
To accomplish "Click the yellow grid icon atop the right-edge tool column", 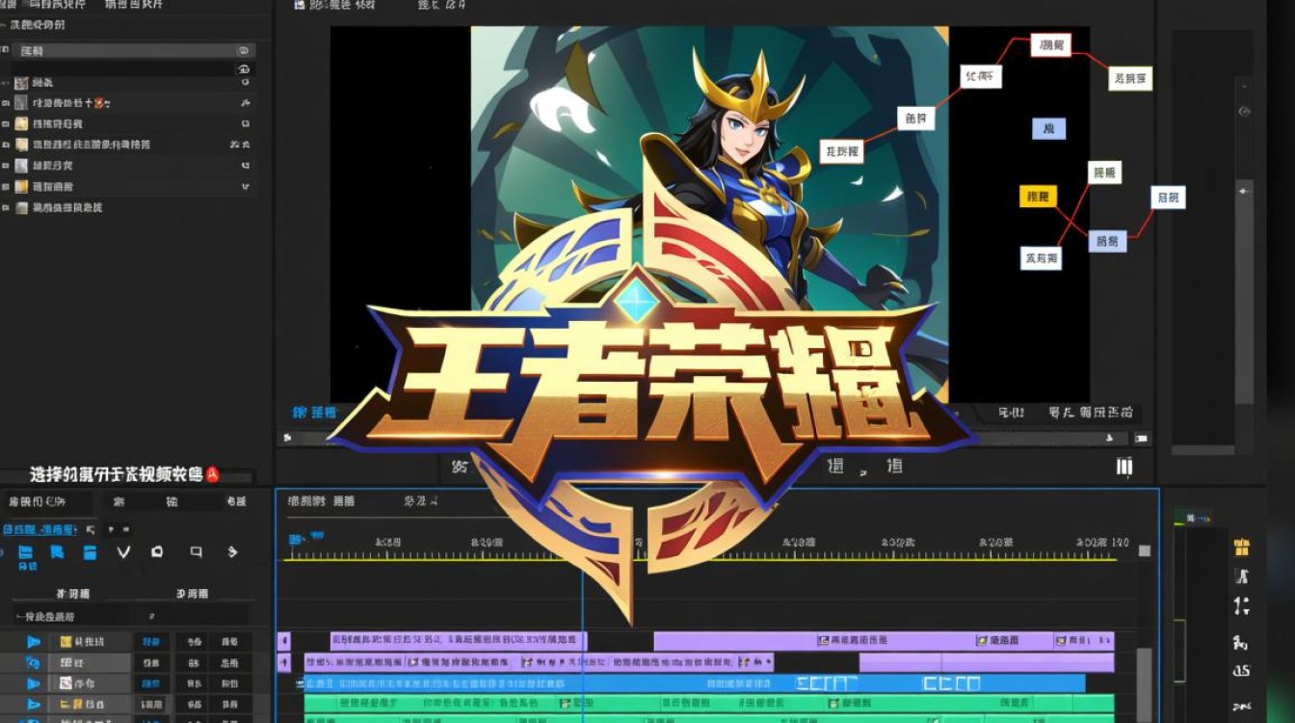I will [1242, 548].
